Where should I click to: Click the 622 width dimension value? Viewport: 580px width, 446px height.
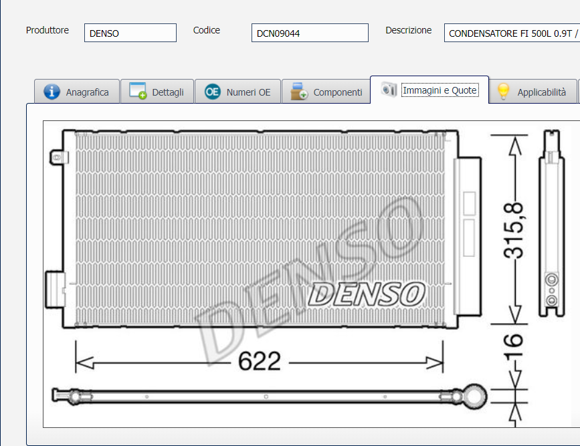click(260, 361)
